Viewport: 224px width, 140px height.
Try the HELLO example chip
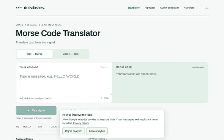[x=27, y=127]
